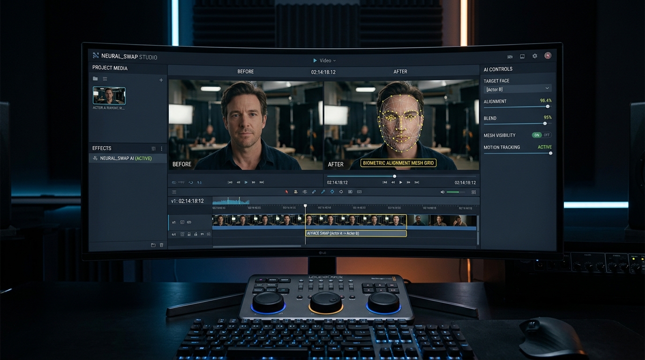Open the Target Face dropdown
This screenshot has height=360, width=645.
coord(517,89)
